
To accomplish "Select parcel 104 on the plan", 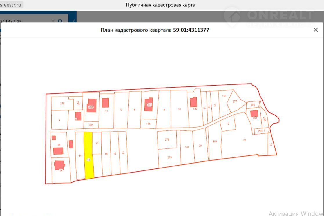I will [215, 141].
